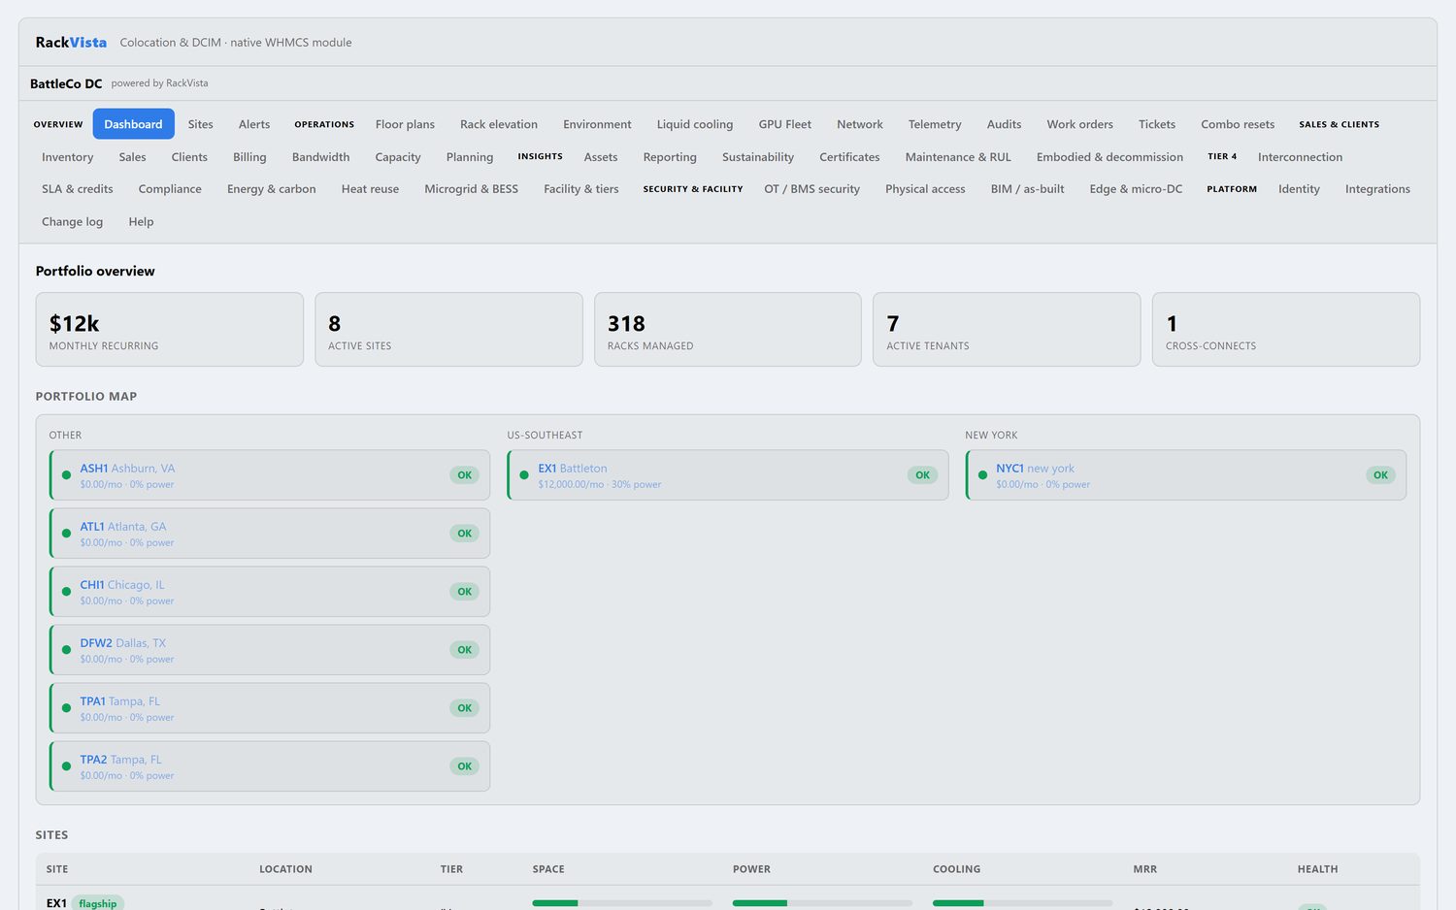Click OK badge on NYC1 card

pyautogui.click(x=1380, y=475)
